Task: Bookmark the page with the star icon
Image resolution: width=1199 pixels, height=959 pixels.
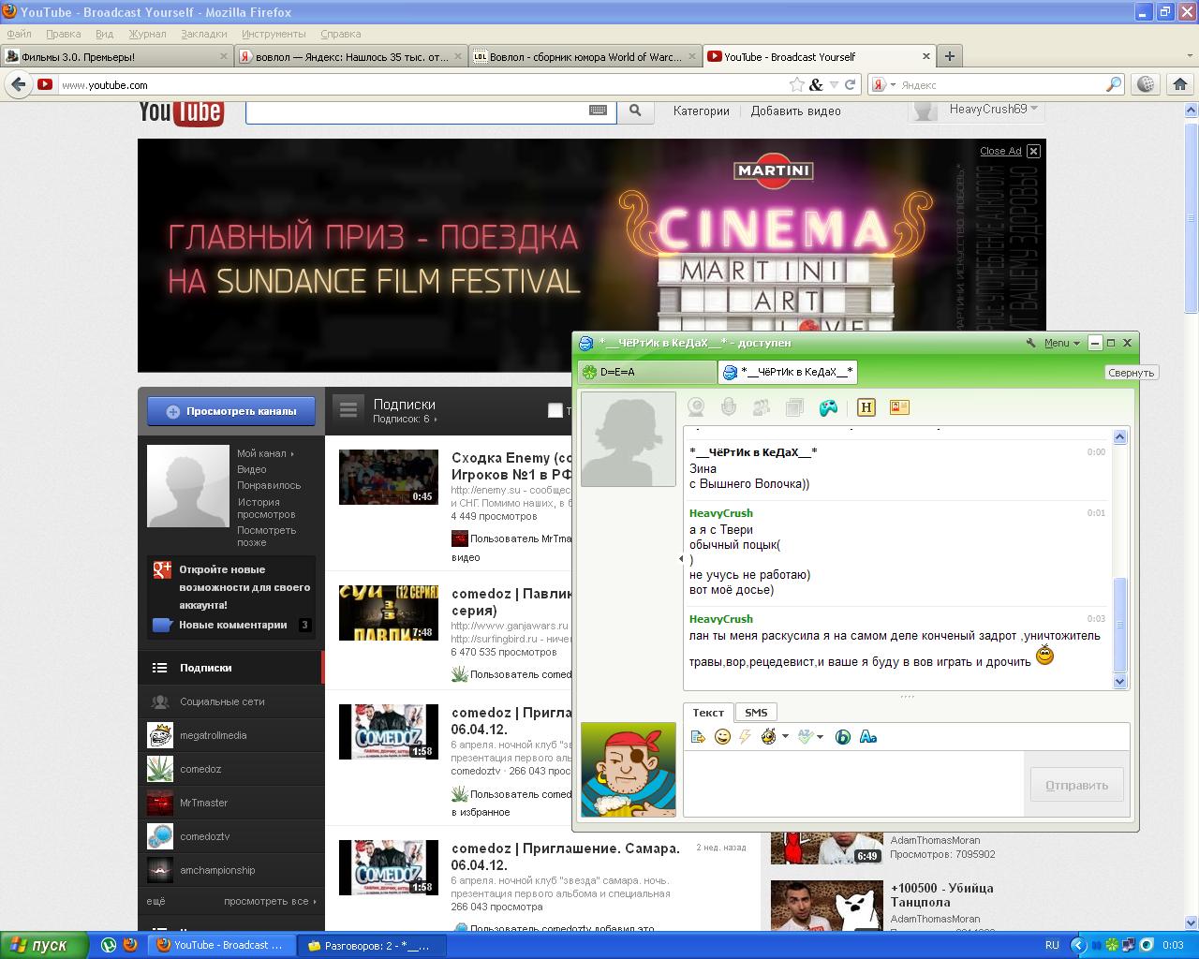Action: 796,84
